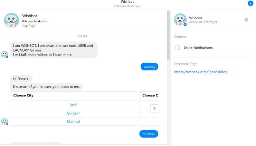Click the "Mute Notifications" label
This screenshot has height=146, width=256.
198,48
